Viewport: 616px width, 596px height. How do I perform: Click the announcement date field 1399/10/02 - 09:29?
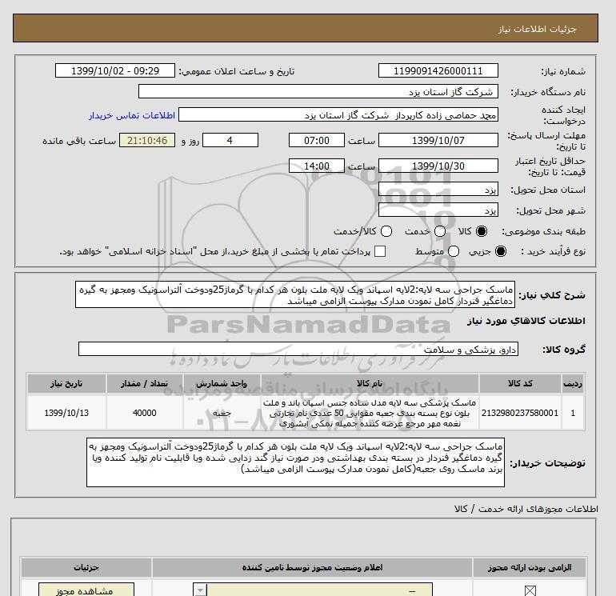[x=115, y=71]
